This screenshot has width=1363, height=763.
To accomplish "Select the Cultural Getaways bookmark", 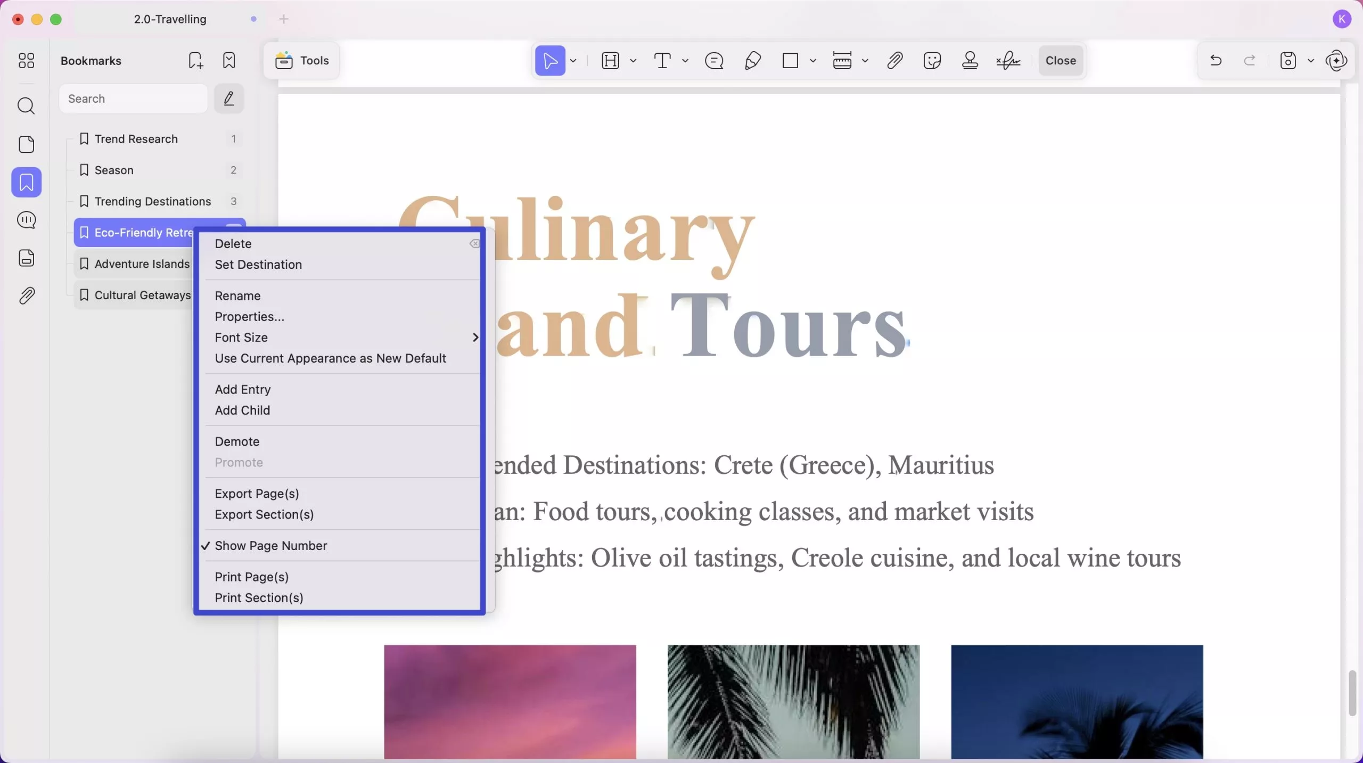I will click(134, 296).
